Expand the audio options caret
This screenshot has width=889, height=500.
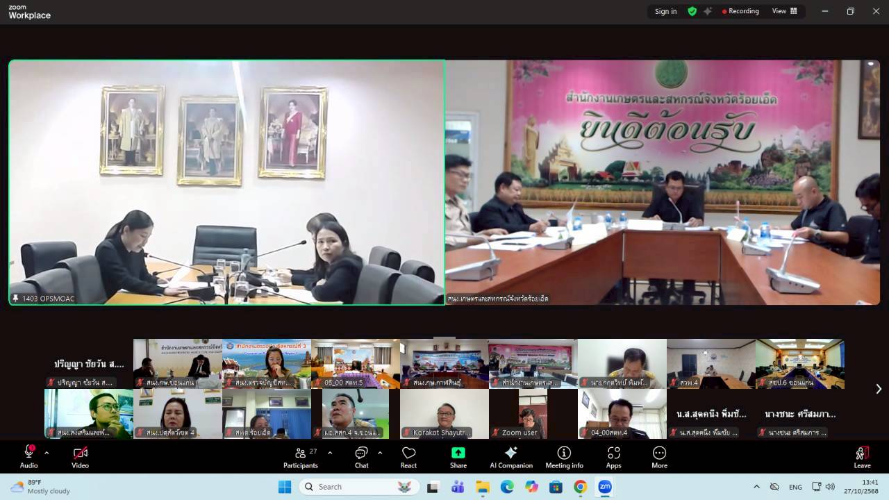47,453
